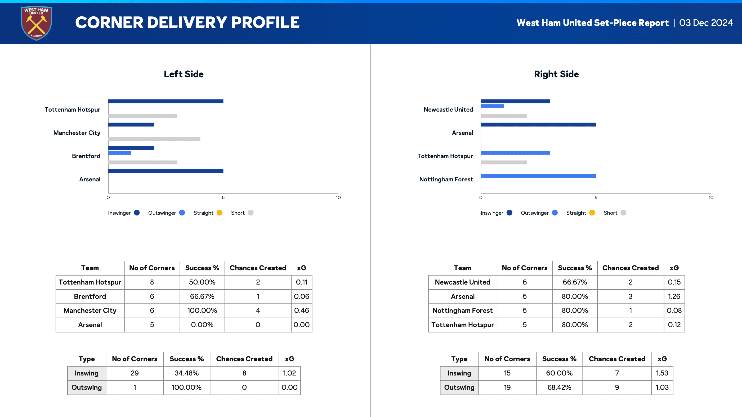Select Tottenham Hotspur inswinger bar on left chart
The image size is (742, 417).
(x=166, y=101)
